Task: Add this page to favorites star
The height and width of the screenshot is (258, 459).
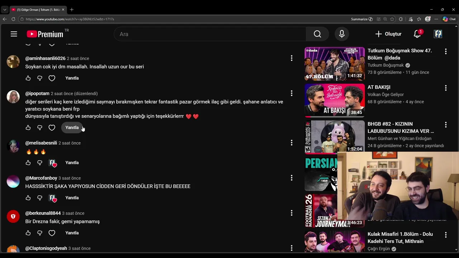Action: click(392, 19)
